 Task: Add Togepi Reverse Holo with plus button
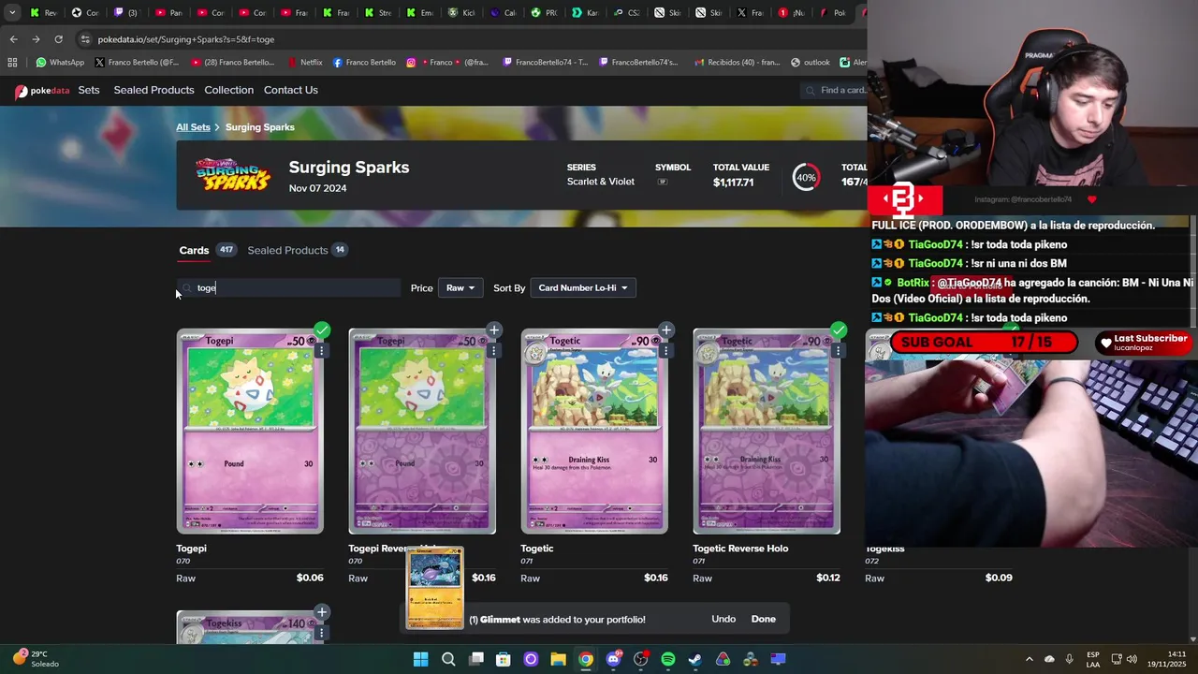pyautogui.click(x=494, y=330)
